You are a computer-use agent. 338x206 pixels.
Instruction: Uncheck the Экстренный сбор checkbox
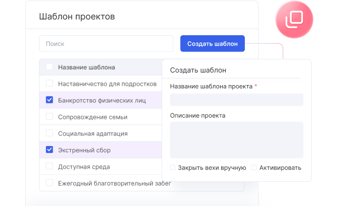point(49,150)
